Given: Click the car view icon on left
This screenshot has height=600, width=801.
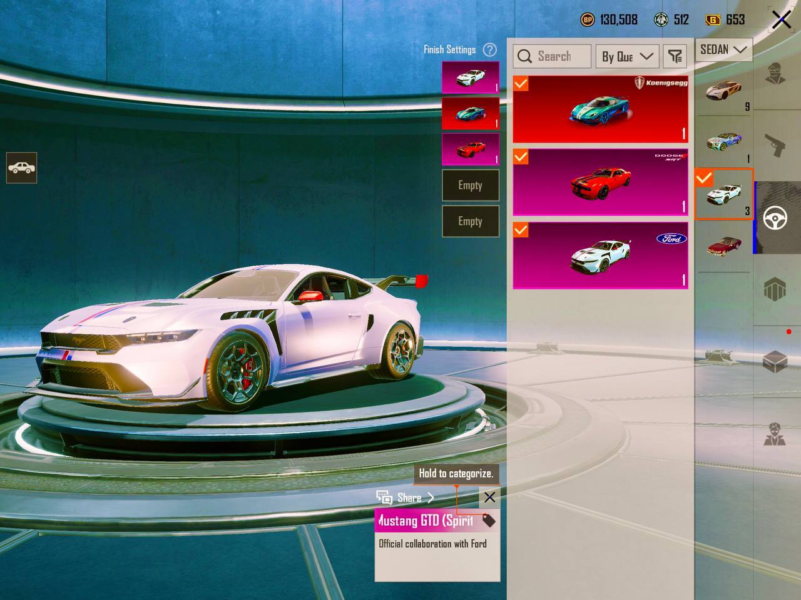Looking at the screenshot, I should pos(22,167).
